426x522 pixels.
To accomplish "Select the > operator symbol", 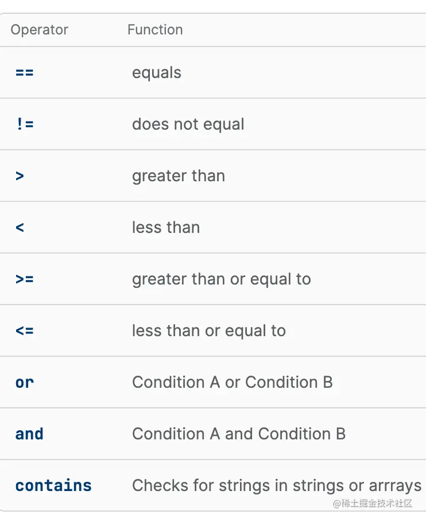I will click(x=20, y=176).
